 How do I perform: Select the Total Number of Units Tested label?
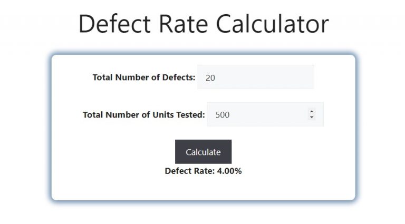143,114
